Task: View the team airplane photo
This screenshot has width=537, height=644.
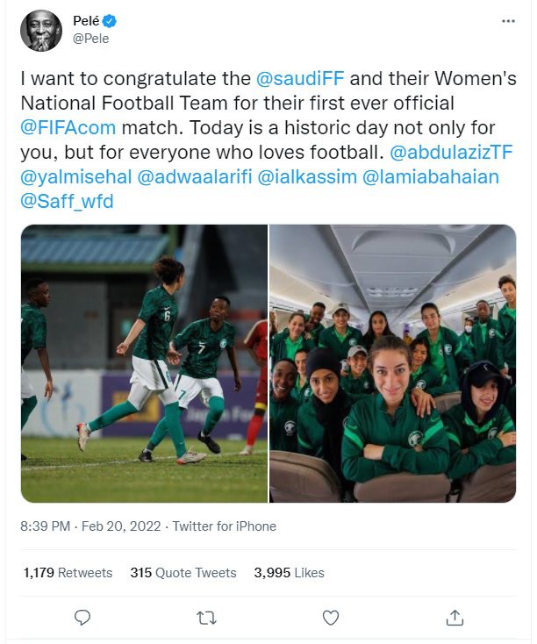Action: pyautogui.click(x=393, y=363)
